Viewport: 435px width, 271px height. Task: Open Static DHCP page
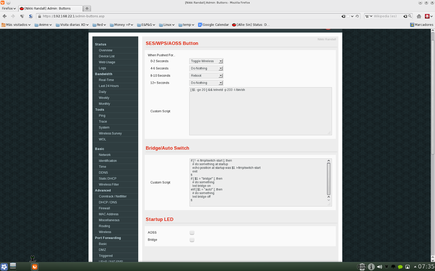pos(107,179)
